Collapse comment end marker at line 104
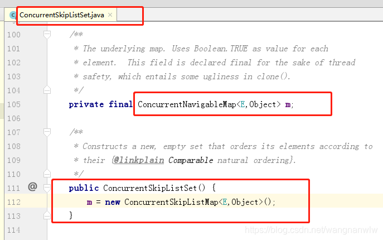Image resolution: width=383 pixels, height=240 pixels. click(x=47, y=90)
